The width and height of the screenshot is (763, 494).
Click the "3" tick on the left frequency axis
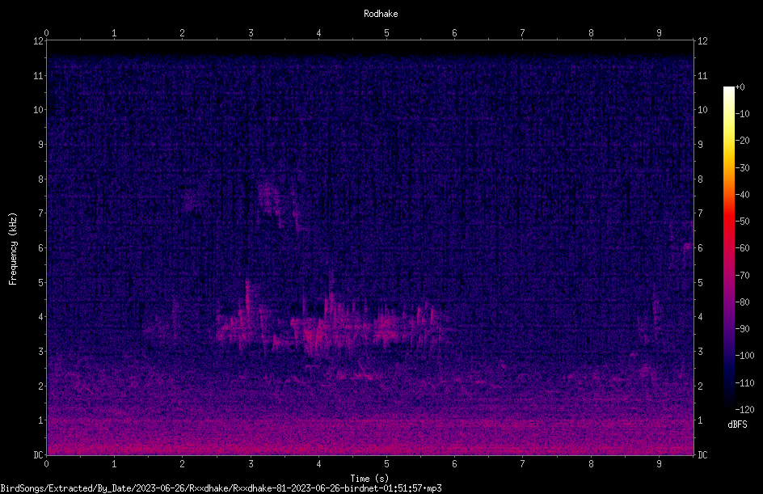[40, 352]
